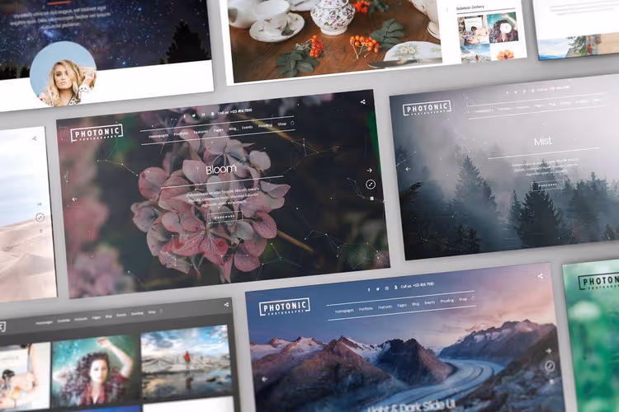The height and width of the screenshot is (412, 619).
Task: Open Homepages menu on the Bloom page
Action: coord(158,136)
